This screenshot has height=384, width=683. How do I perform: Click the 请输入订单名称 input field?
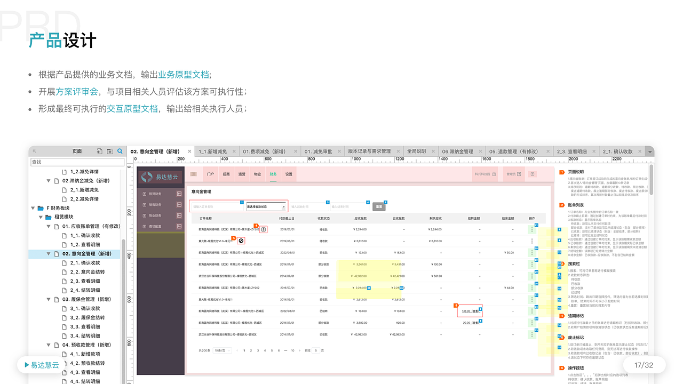click(217, 206)
